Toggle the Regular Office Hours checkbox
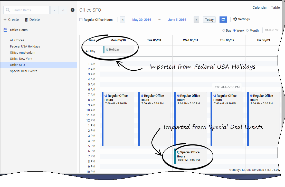 coord(81,20)
